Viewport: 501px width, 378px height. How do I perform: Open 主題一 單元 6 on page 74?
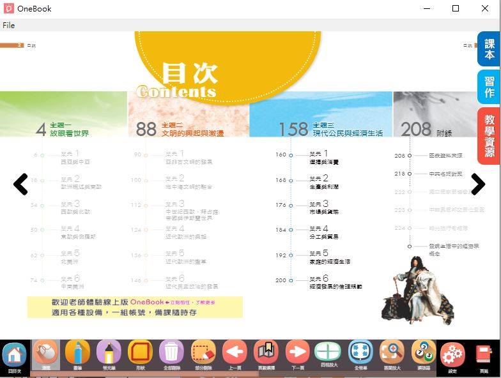point(58,282)
